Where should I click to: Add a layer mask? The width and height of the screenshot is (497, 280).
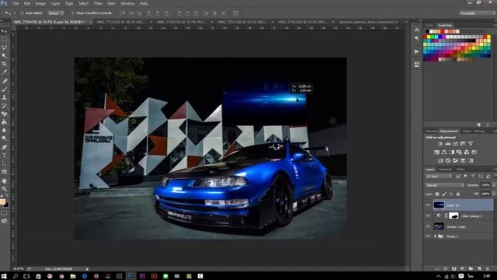[x=454, y=268]
